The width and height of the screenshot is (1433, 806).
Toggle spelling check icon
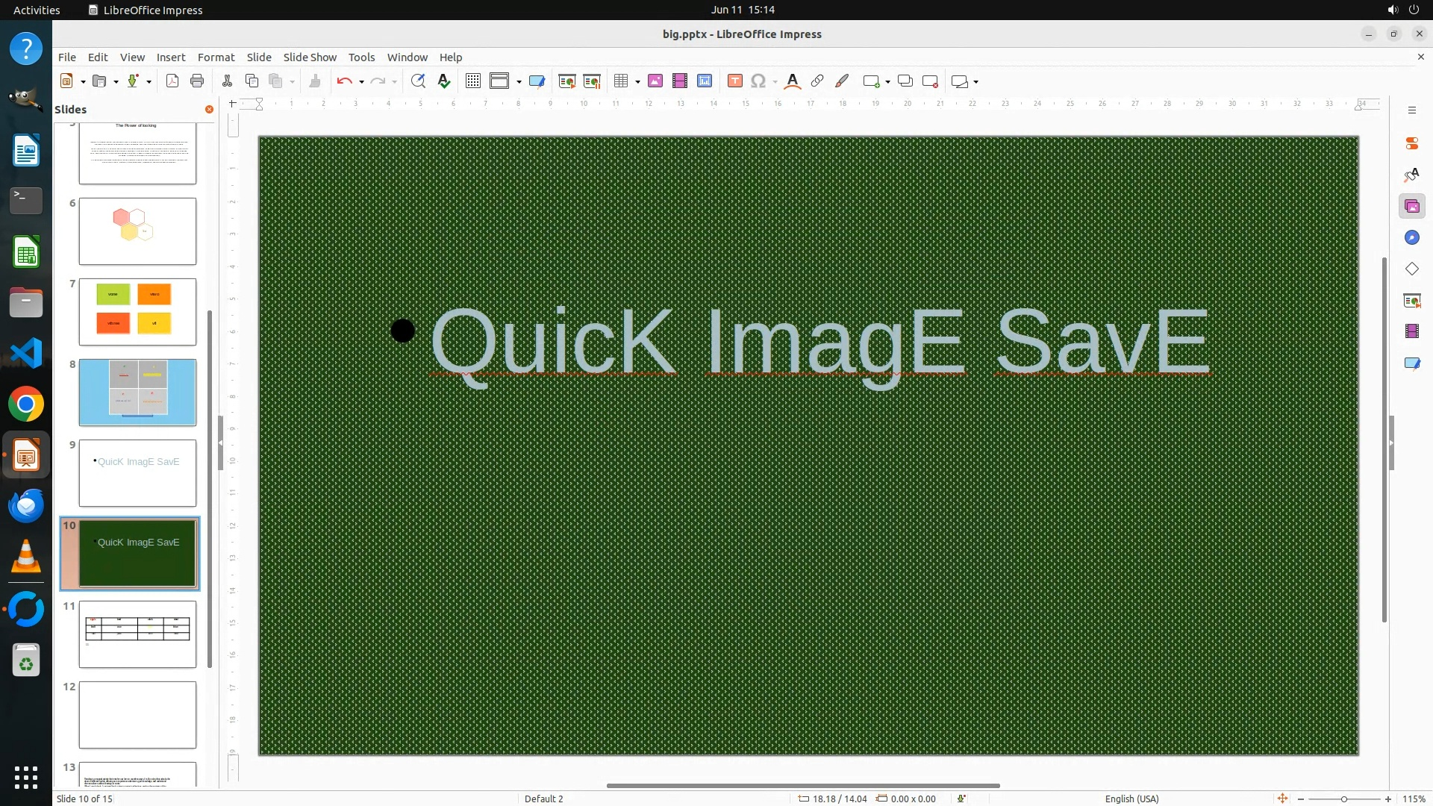444,81
